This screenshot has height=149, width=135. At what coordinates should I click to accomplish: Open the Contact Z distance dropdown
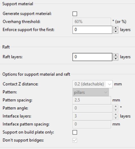click(93, 84)
